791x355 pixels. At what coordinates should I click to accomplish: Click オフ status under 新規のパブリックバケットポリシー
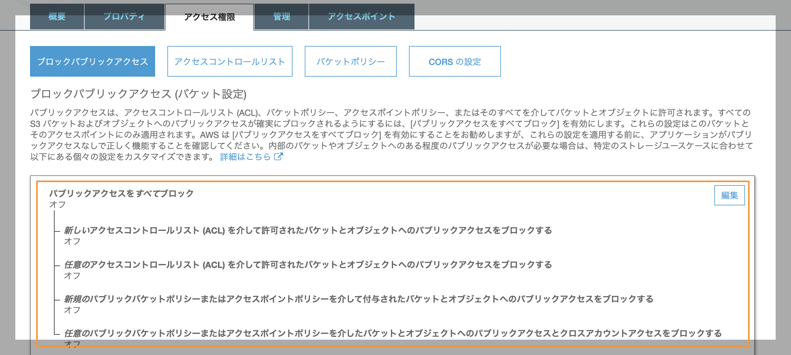click(72, 310)
